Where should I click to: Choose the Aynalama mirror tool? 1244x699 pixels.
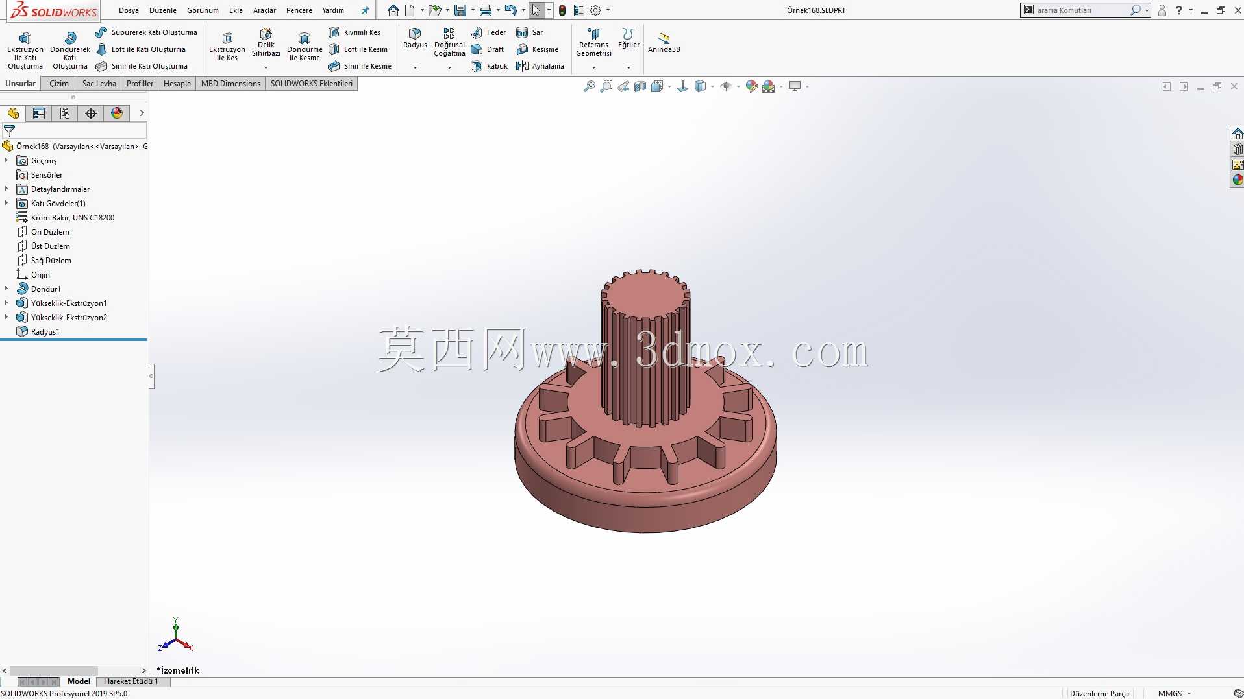pos(540,66)
